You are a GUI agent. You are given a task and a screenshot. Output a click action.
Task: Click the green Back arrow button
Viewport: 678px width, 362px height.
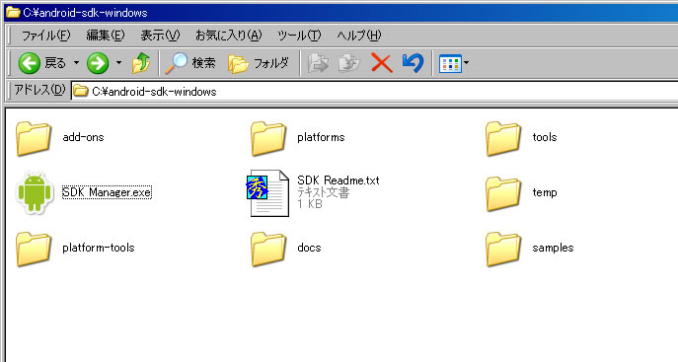(30, 63)
